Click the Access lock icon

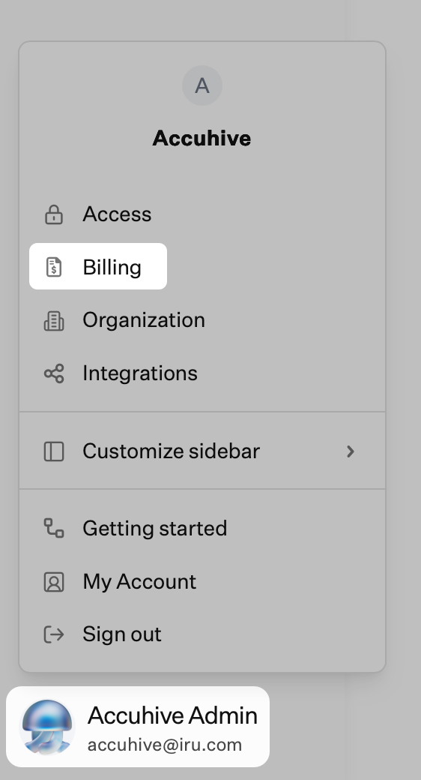click(54, 214)
